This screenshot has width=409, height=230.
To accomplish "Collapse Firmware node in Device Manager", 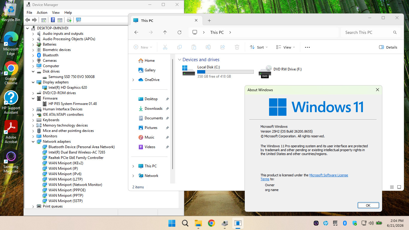I will 33,98.
